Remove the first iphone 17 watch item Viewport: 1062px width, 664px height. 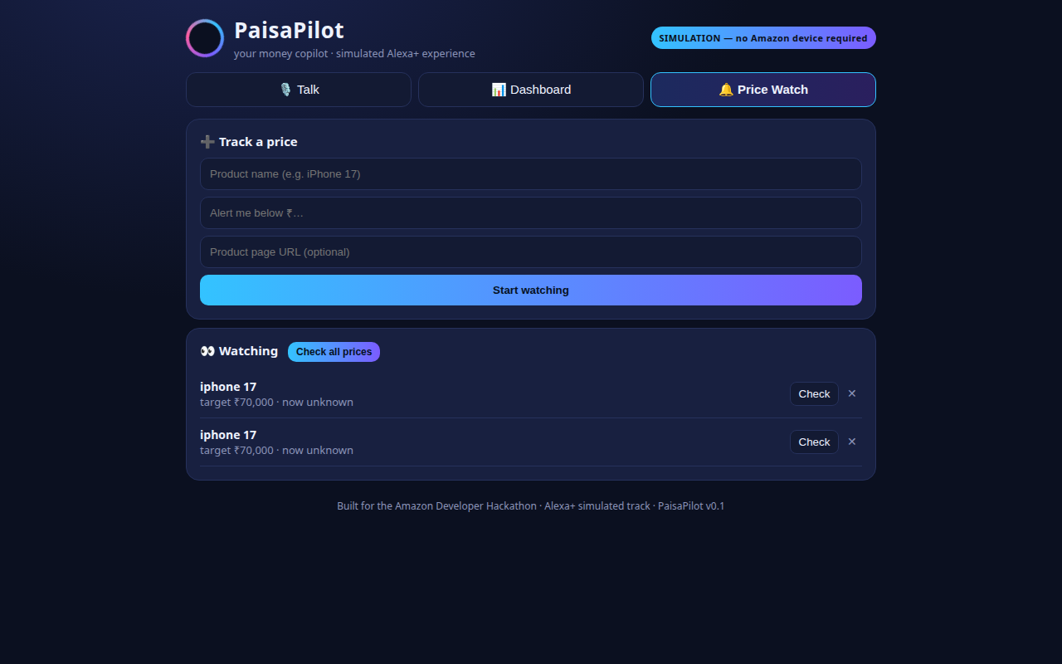pos(852,393)
